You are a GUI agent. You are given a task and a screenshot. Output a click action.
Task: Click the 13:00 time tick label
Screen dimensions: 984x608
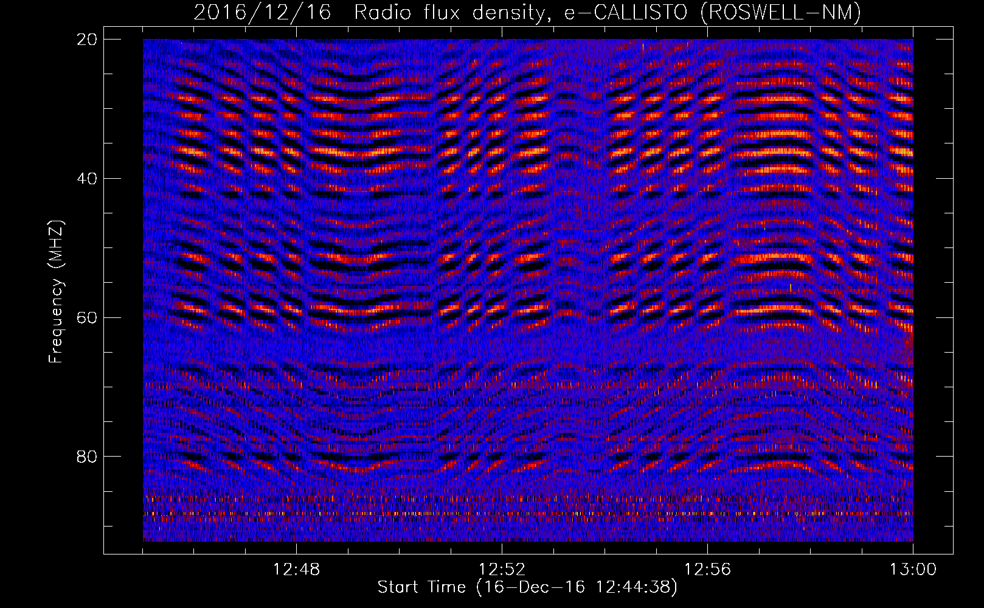(913, 570)
